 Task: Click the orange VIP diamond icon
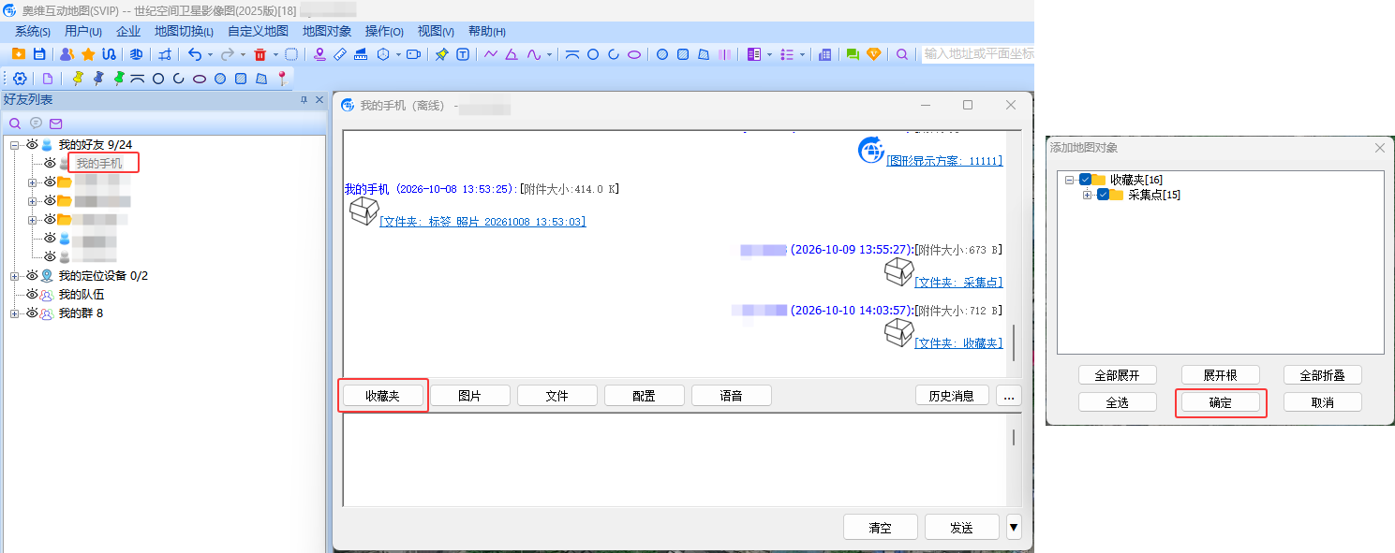(x=874, y=54)
